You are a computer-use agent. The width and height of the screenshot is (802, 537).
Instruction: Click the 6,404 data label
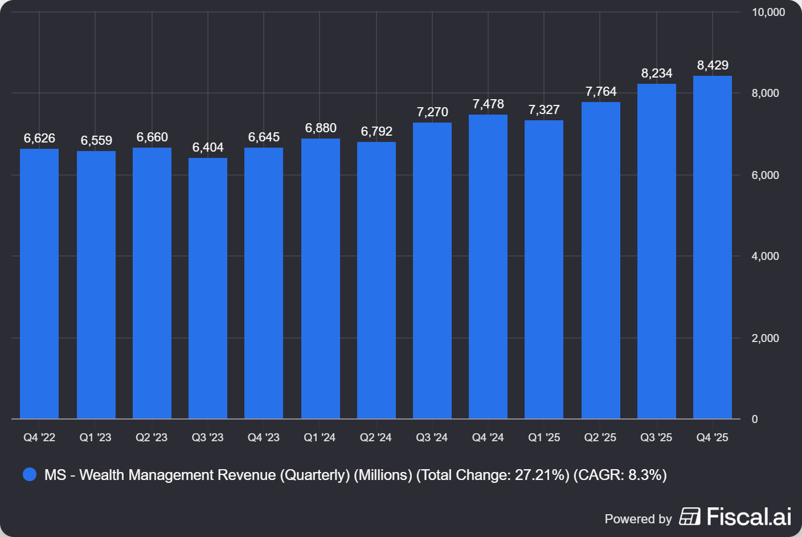coord(208,148)
